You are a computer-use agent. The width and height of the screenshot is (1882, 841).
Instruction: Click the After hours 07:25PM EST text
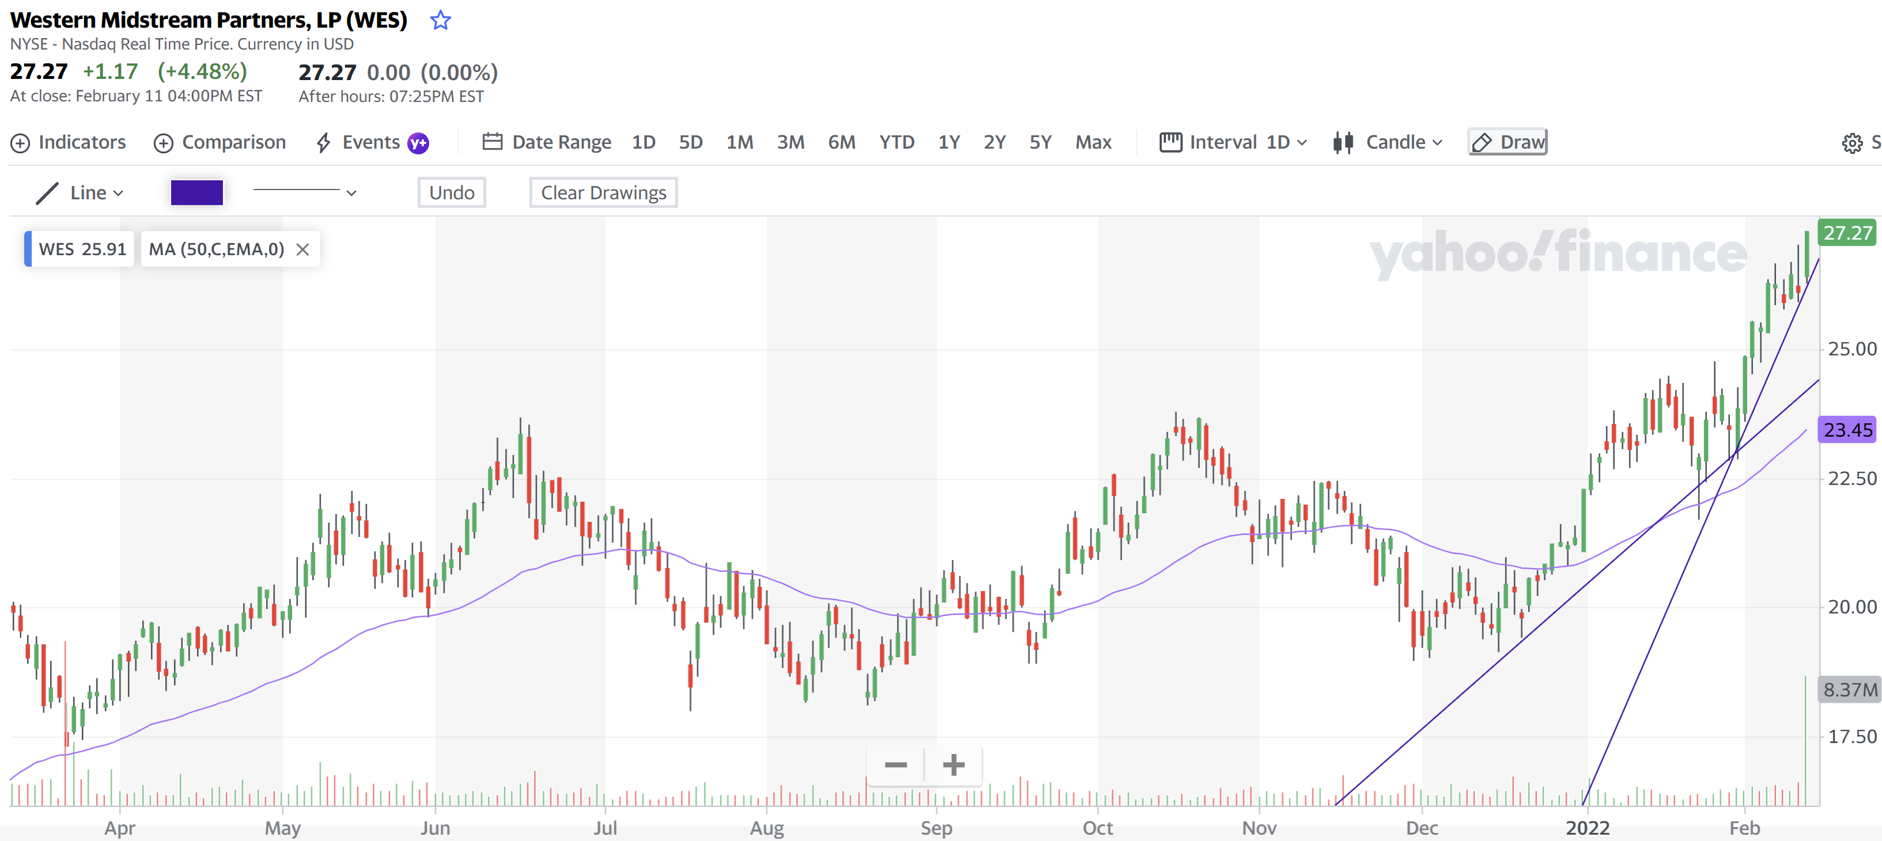391,96
